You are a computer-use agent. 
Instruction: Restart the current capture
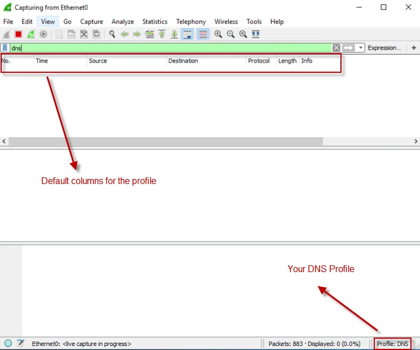(x=30, y=34)
